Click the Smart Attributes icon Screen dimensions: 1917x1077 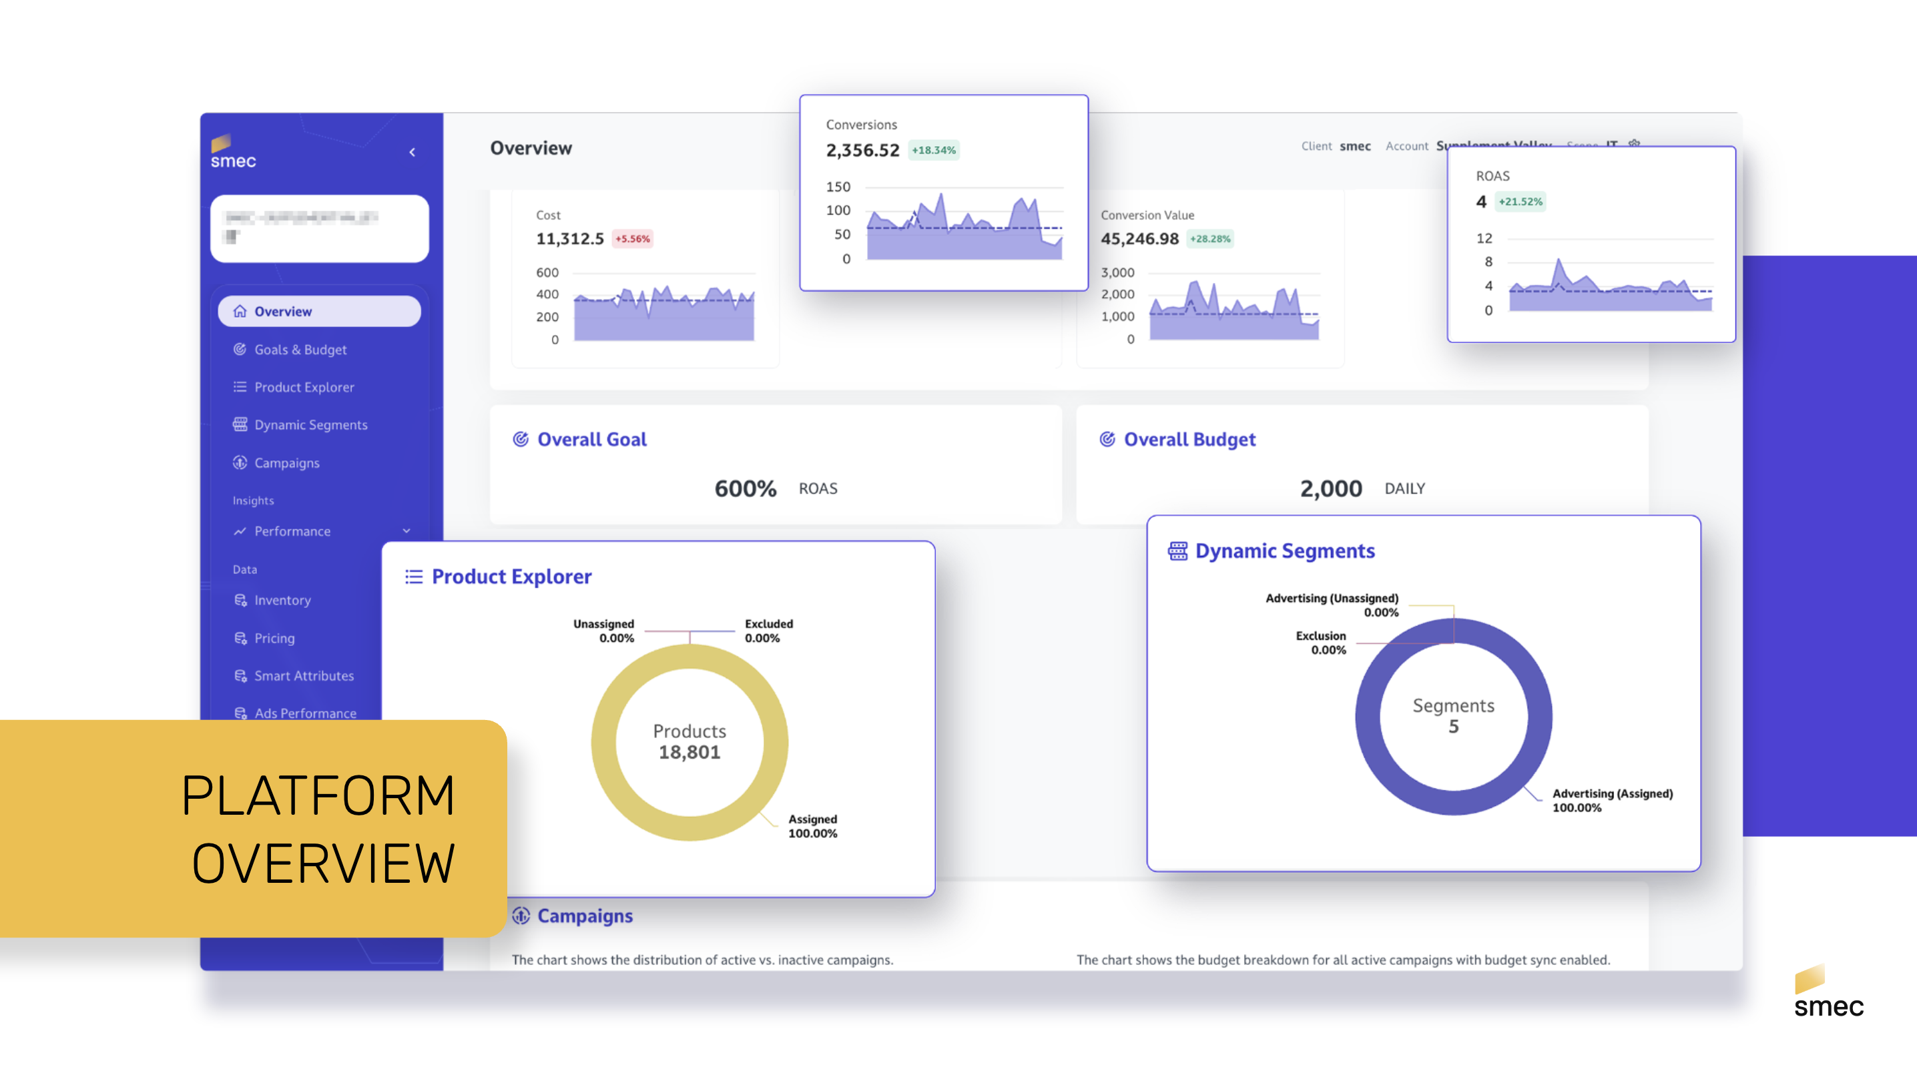240,675
